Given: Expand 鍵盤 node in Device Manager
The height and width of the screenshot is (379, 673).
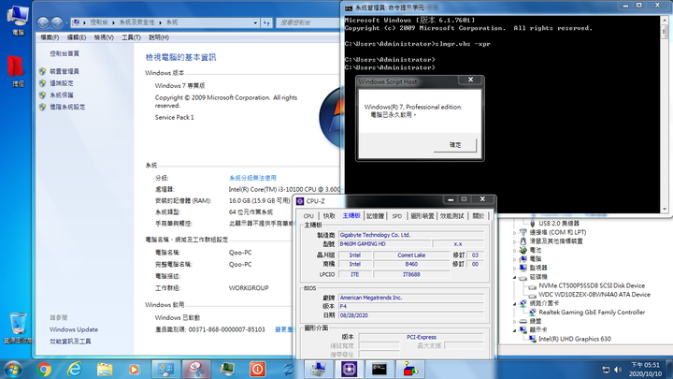Looking at the screenshot, I should click(514, 321).
